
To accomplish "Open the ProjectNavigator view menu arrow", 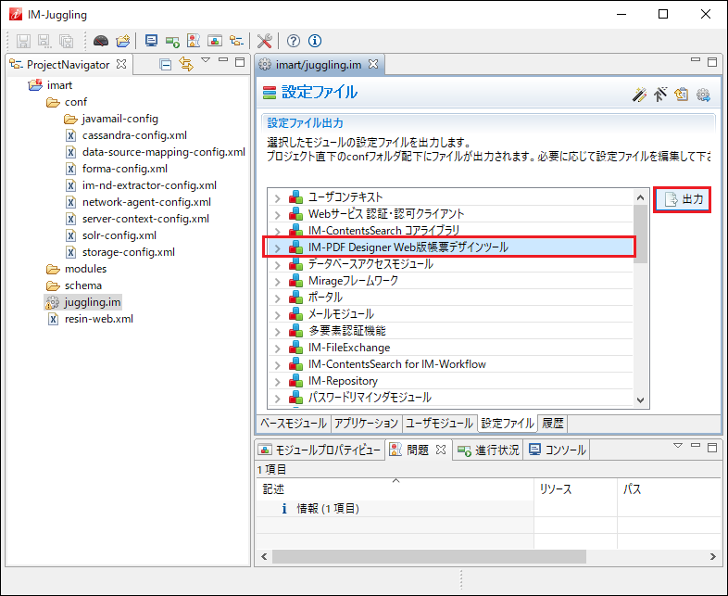I will 207,60.
